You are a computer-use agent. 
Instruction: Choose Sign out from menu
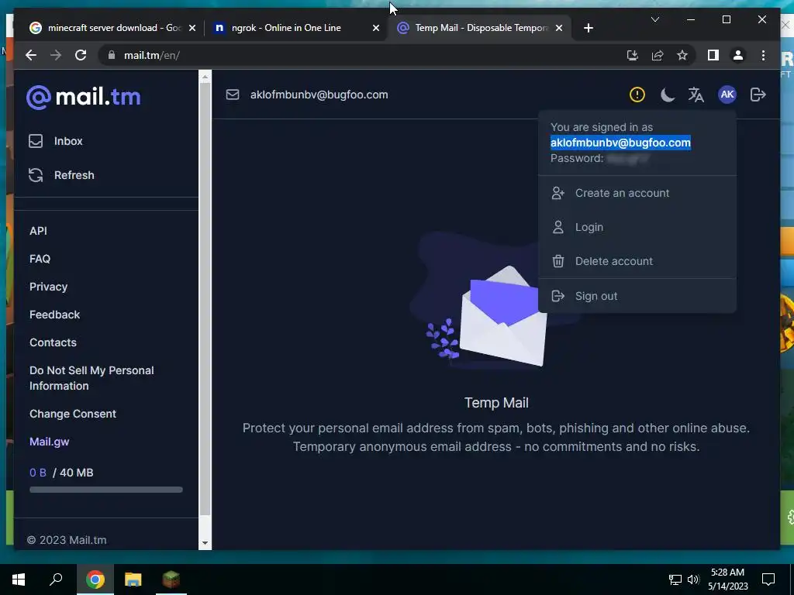[637, 296]
